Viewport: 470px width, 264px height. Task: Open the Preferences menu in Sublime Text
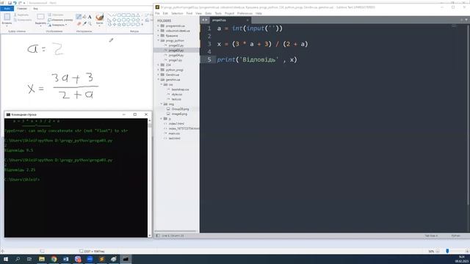(x=245, y=13)
